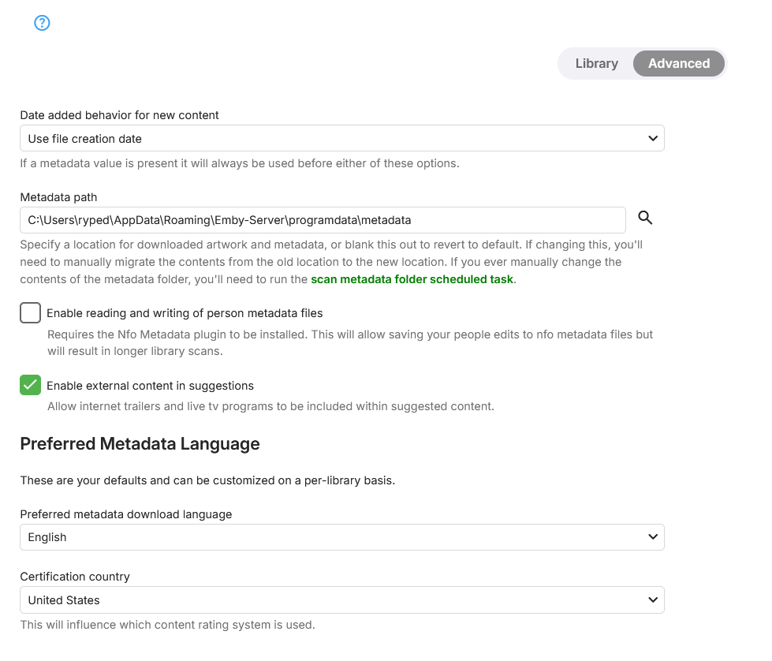Click the 'Enable external content in suggestions' label

click(150, 386)
